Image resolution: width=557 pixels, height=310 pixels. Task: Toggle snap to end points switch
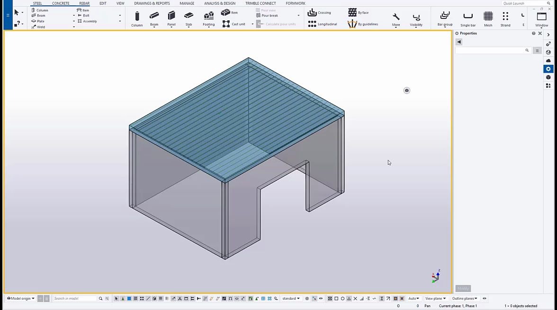tap(336, 299)
